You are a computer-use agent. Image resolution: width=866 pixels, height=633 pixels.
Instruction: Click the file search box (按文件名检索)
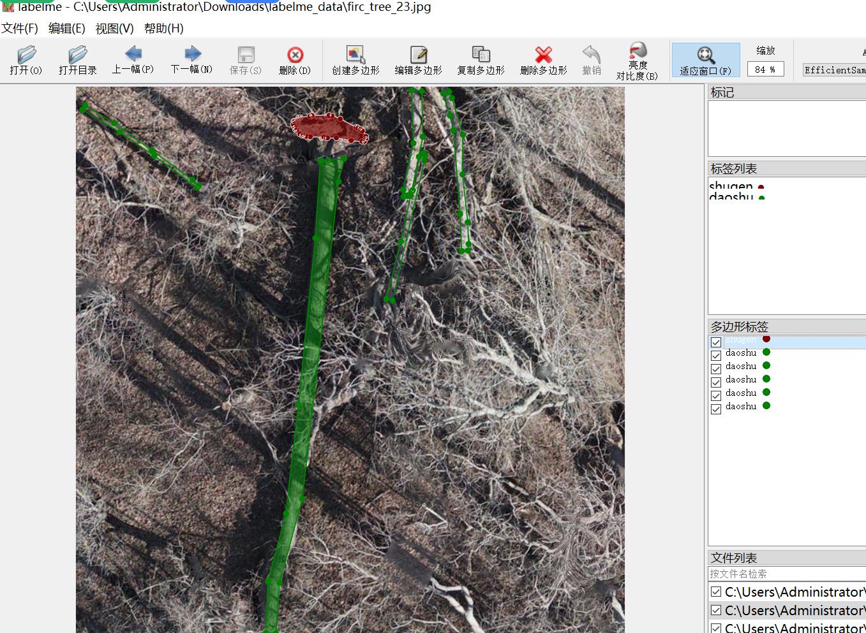(786, 574)
